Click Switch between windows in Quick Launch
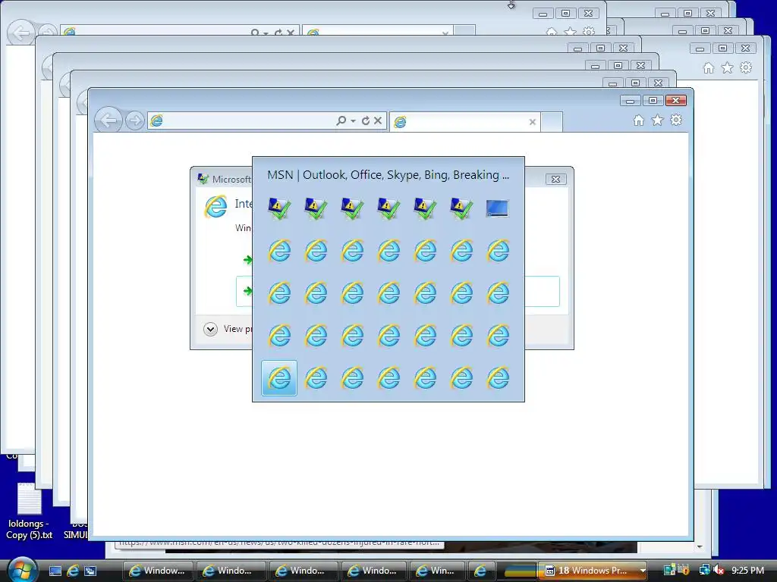The width and height of the screenshot is (777, 582). tap(90, 571)
